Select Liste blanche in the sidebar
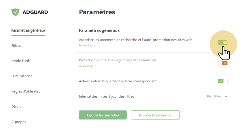The width and height of the screenshot is (243, 132). tap(22, 76)
